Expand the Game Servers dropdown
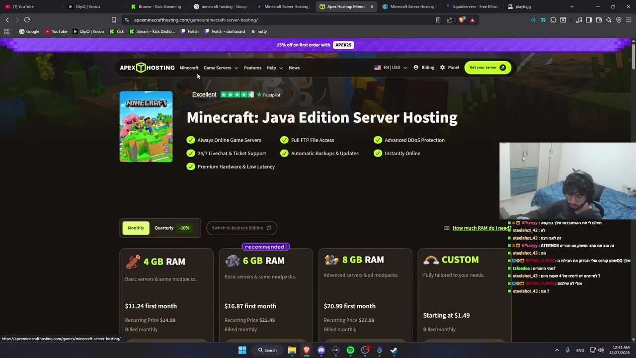The width and height of the screenshot is (636, 358). 221,68
